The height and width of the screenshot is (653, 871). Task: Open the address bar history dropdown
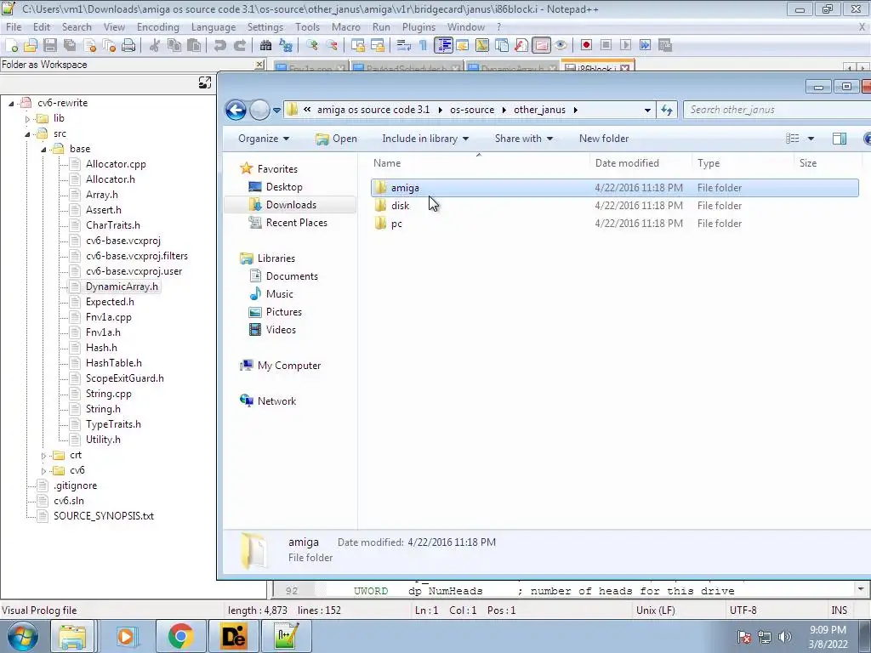click(647, 110)
